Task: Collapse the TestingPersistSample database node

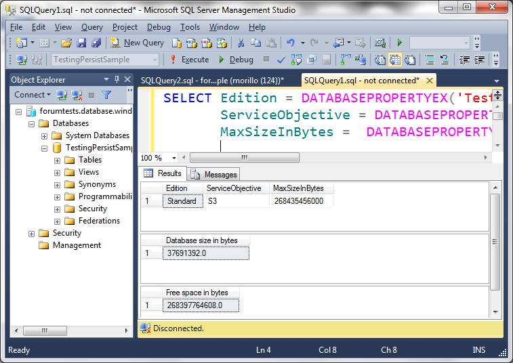Action: (44, 148)
